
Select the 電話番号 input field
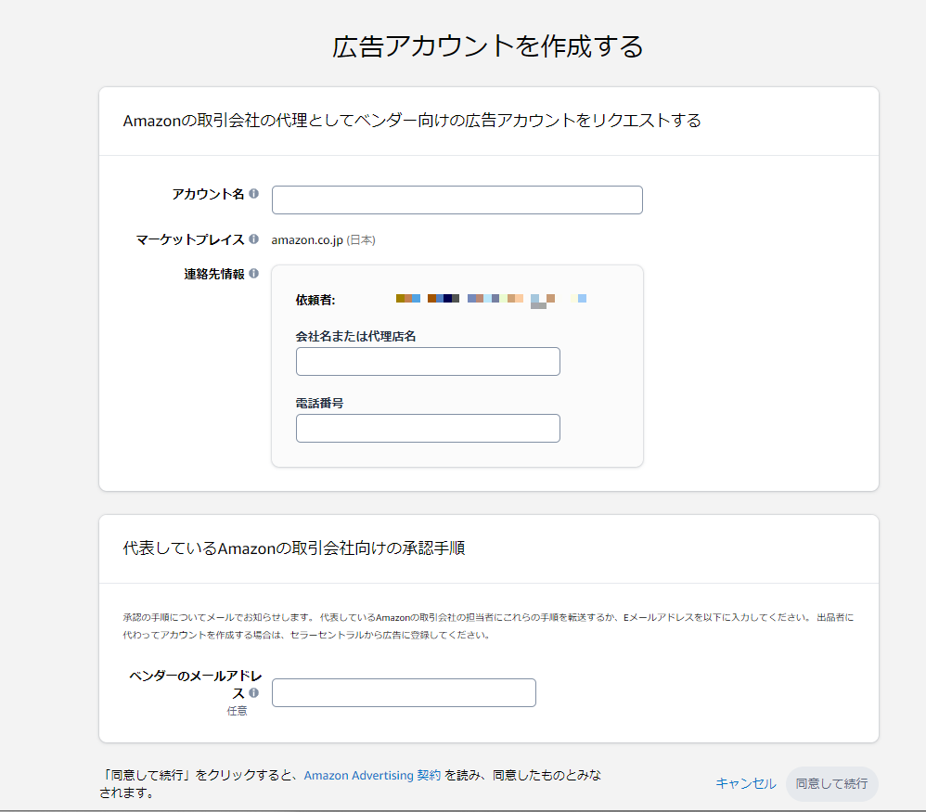pyautogui.click(x=428, y=428)
